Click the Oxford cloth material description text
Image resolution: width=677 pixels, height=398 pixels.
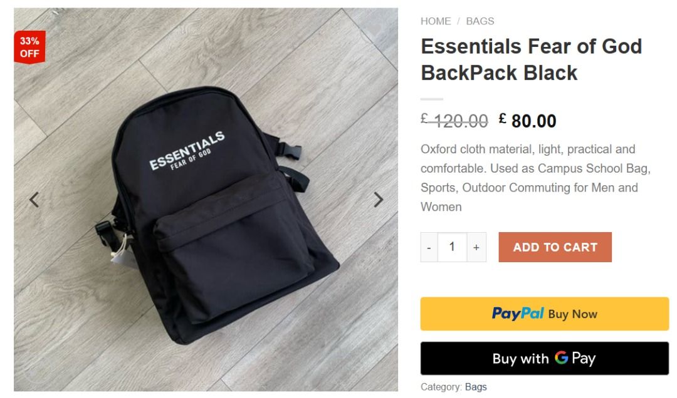click(x=535, y=178)
